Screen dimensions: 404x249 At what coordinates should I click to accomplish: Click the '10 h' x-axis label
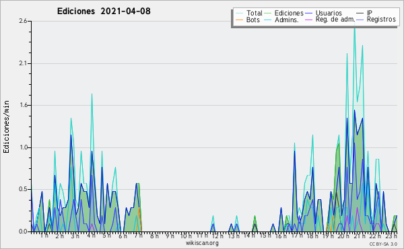186,236
